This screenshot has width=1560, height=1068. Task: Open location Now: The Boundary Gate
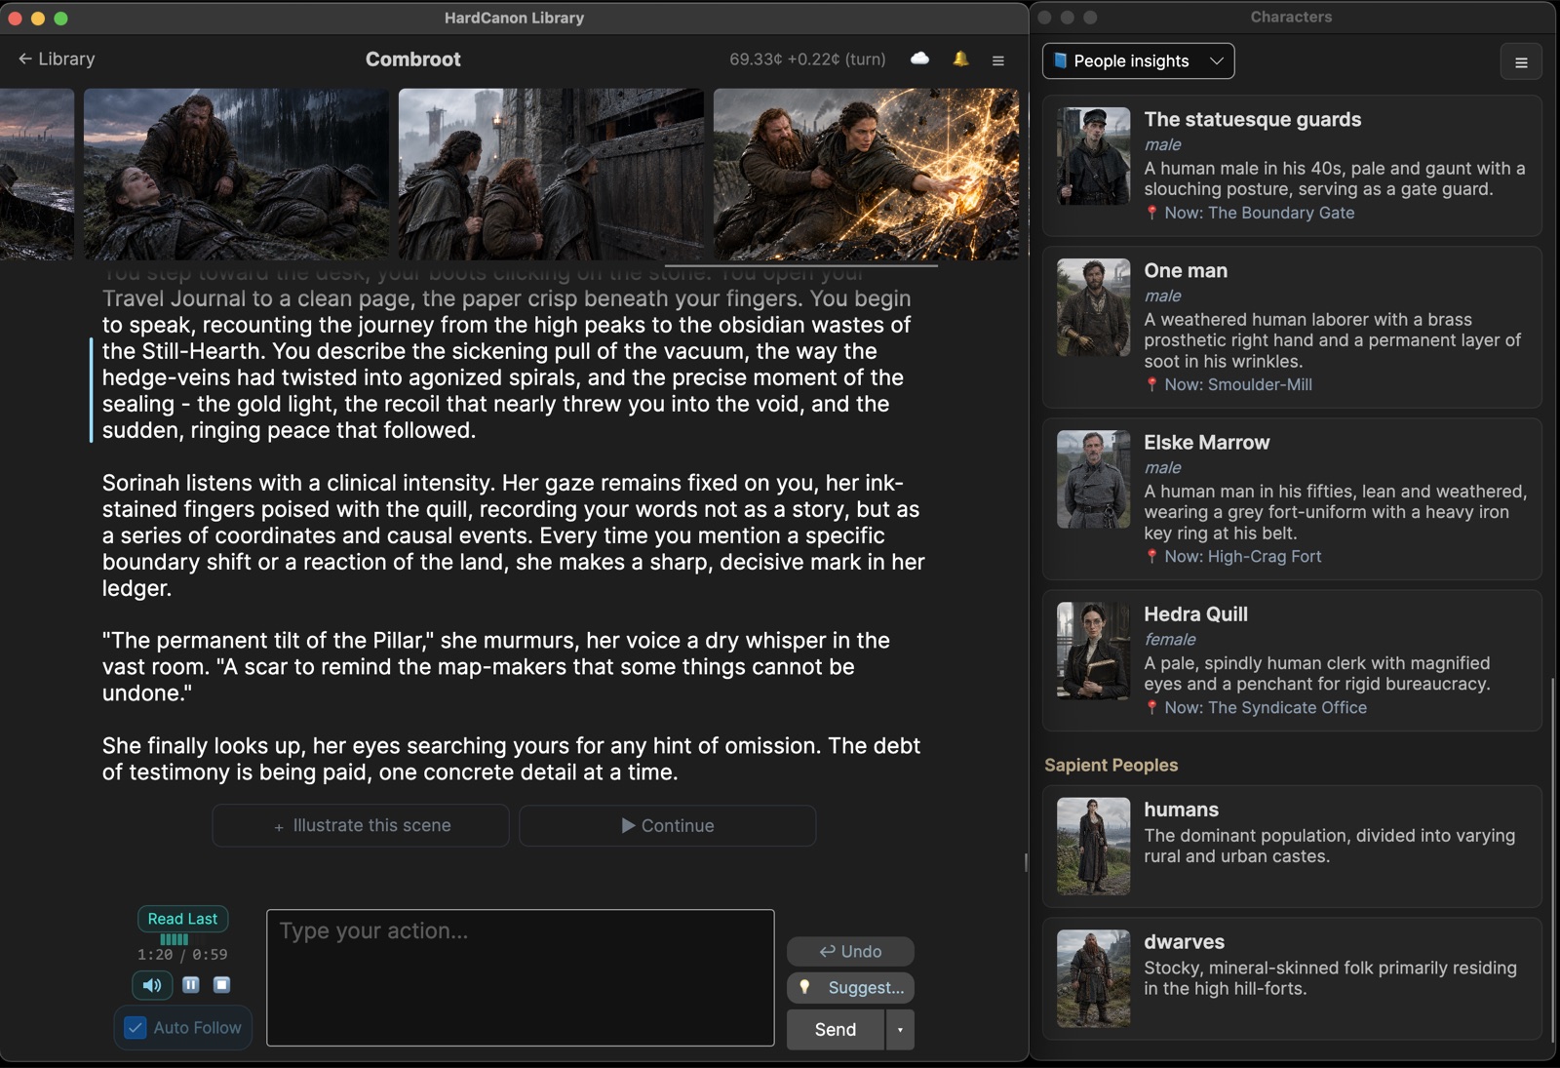[1259, 213]
